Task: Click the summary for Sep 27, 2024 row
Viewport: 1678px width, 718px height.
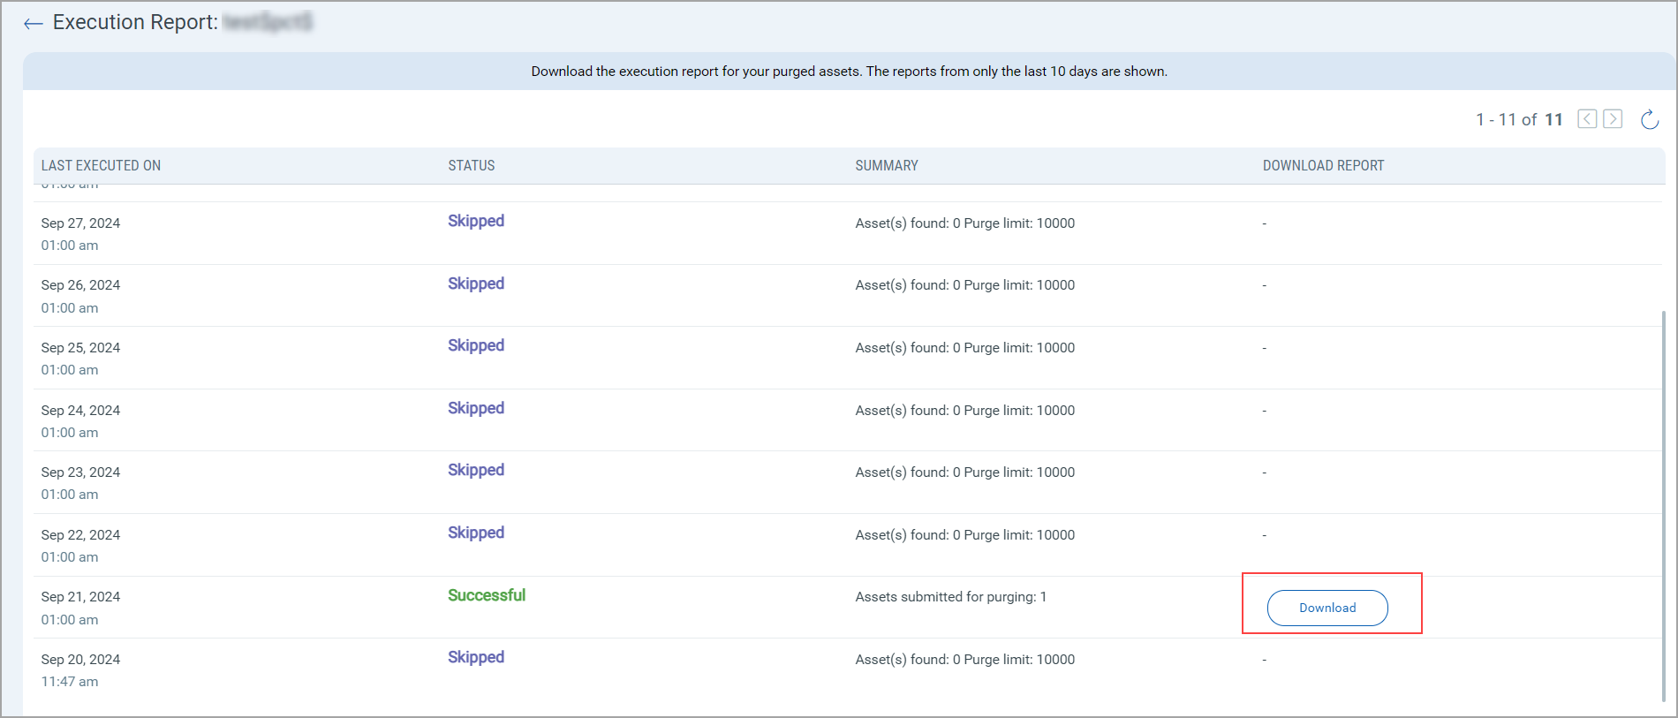Action: point(964,223)
